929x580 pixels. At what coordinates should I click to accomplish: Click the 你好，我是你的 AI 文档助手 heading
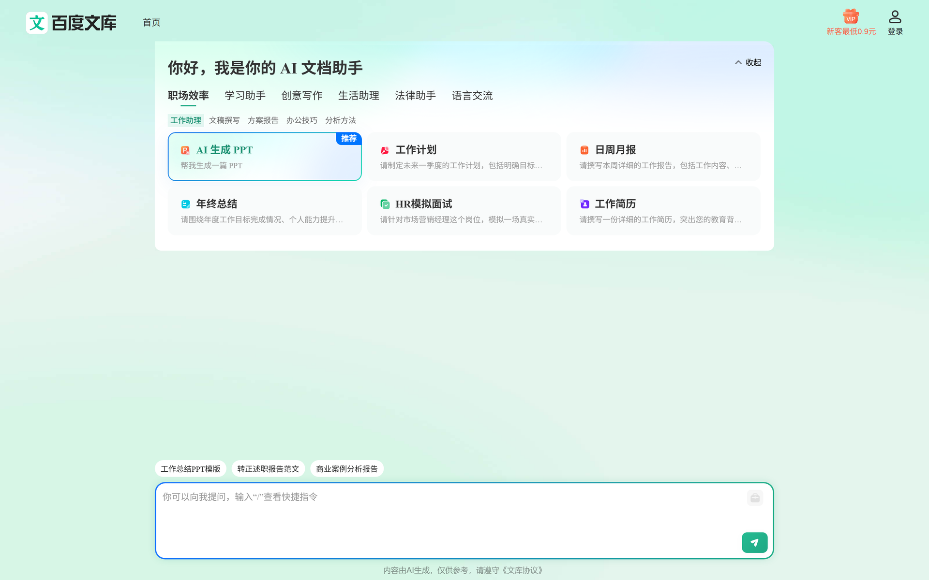[265, 68]
